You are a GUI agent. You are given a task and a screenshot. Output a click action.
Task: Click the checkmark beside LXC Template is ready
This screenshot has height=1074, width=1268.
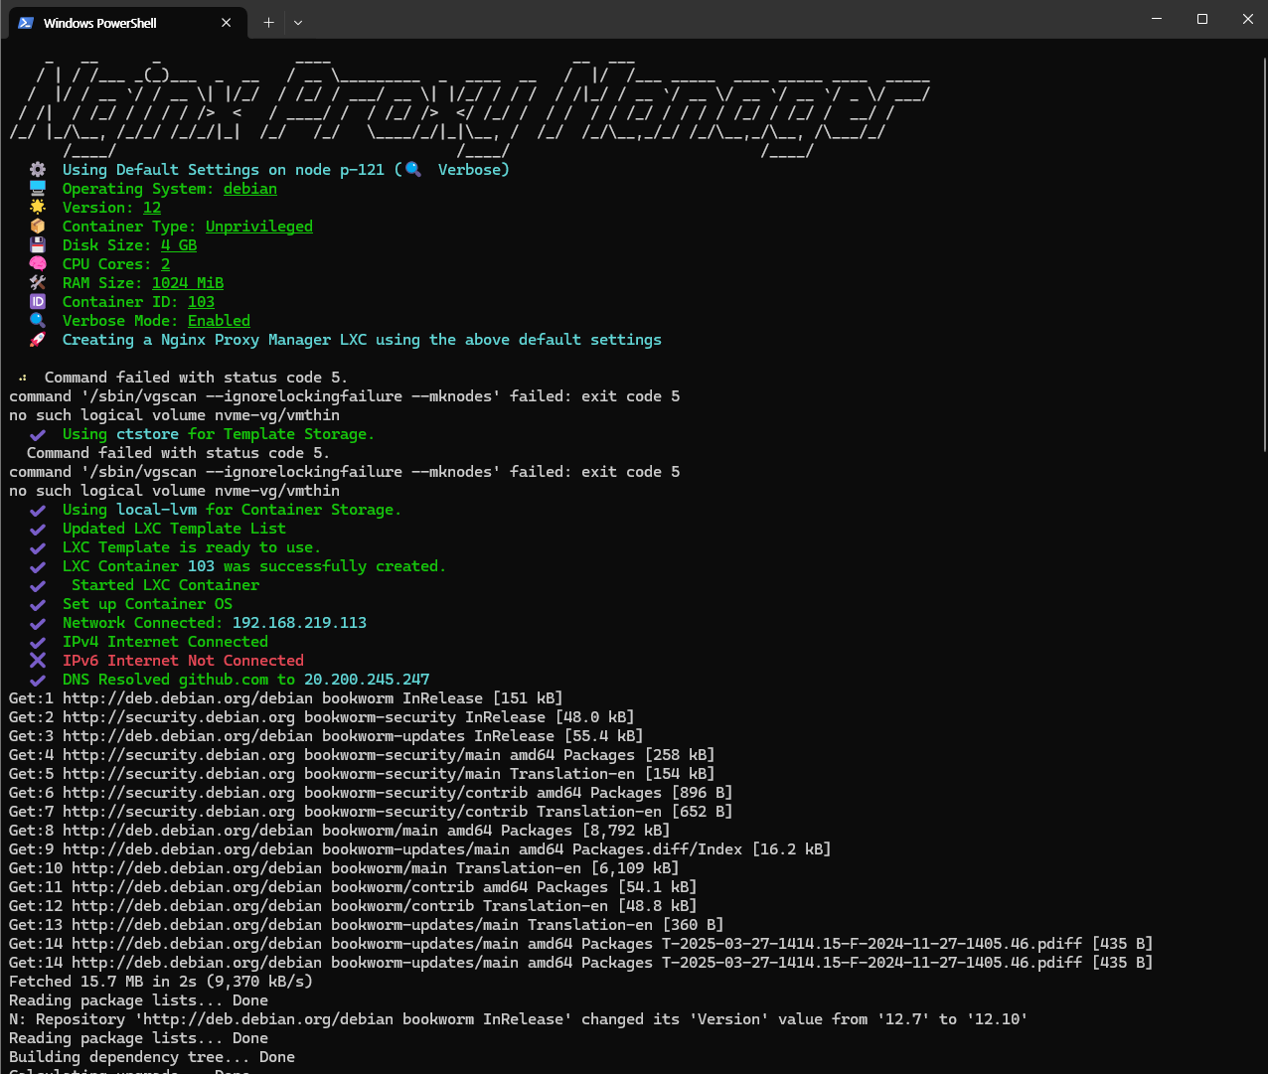tap(38, 547)
